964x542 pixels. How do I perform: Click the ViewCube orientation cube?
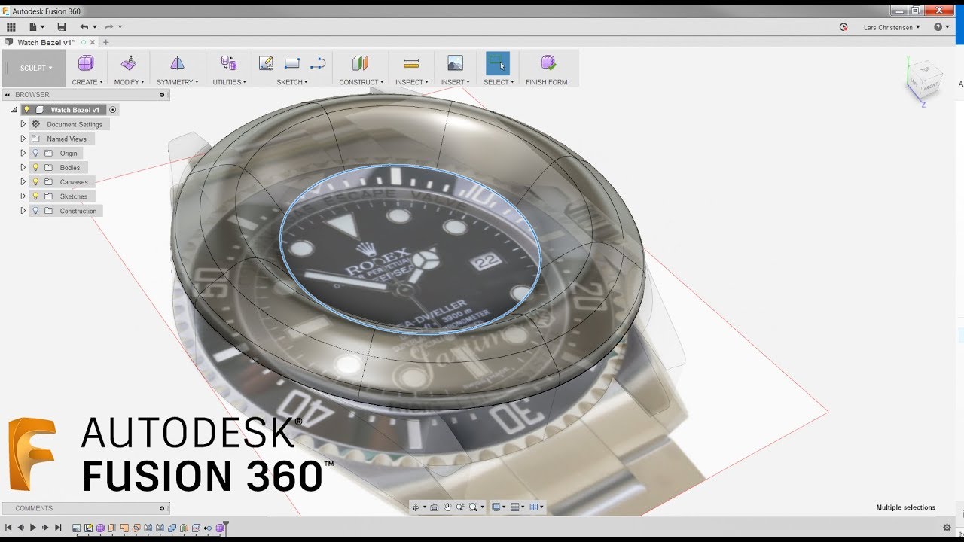click(924, 79)
